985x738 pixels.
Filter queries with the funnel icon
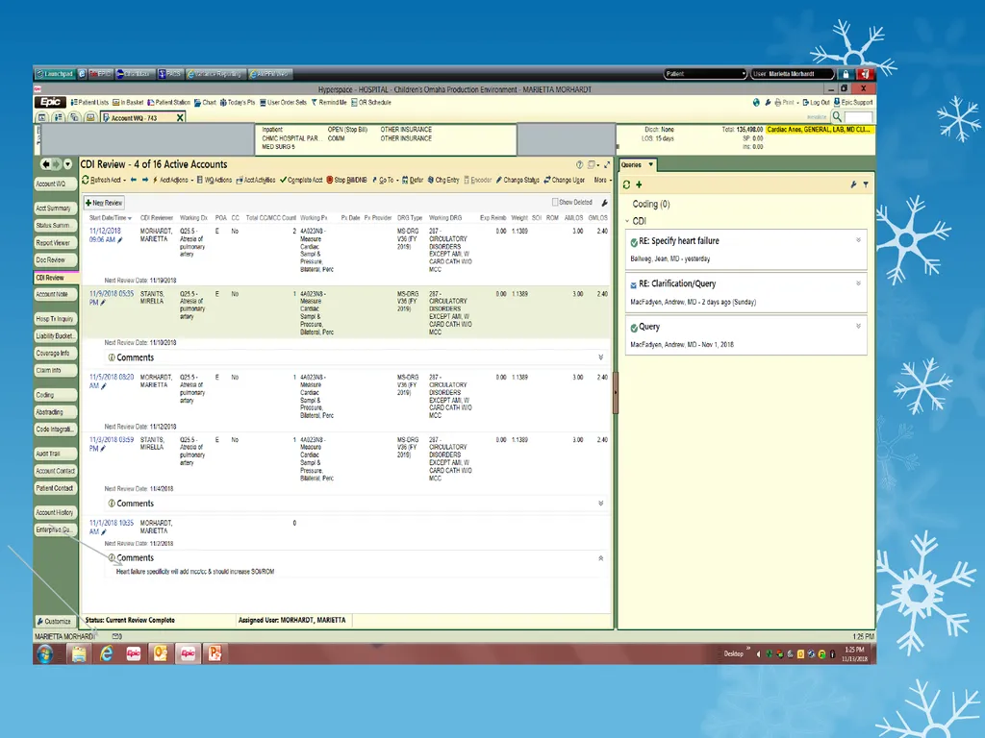click(x=866, y=184)
